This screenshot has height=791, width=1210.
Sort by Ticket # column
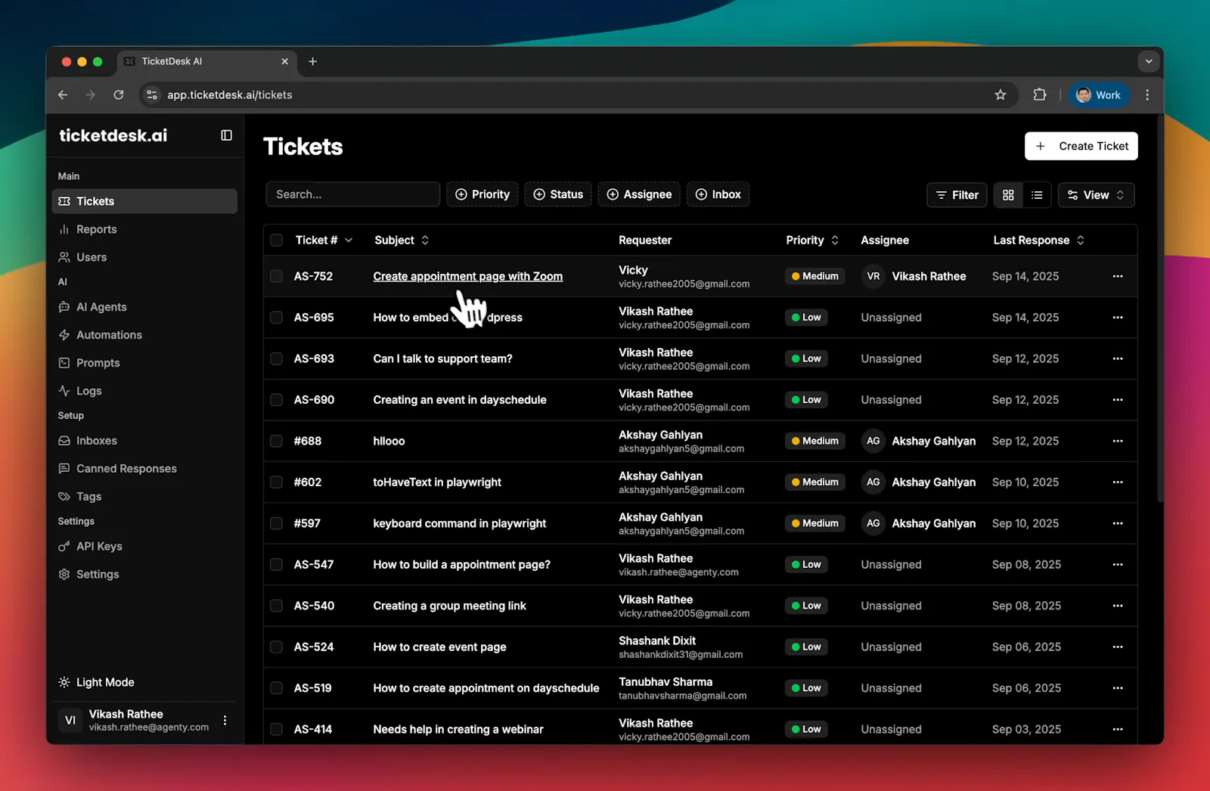[x=324, y=240]
